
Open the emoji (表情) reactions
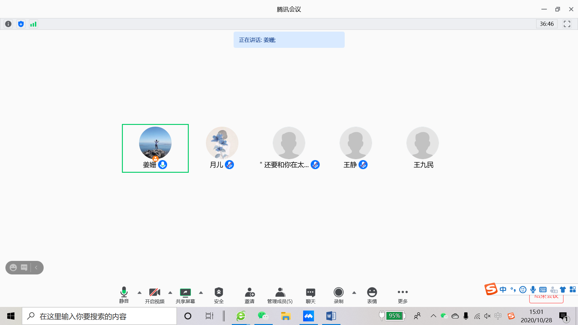pyautogui.click(x=372, y=295)
